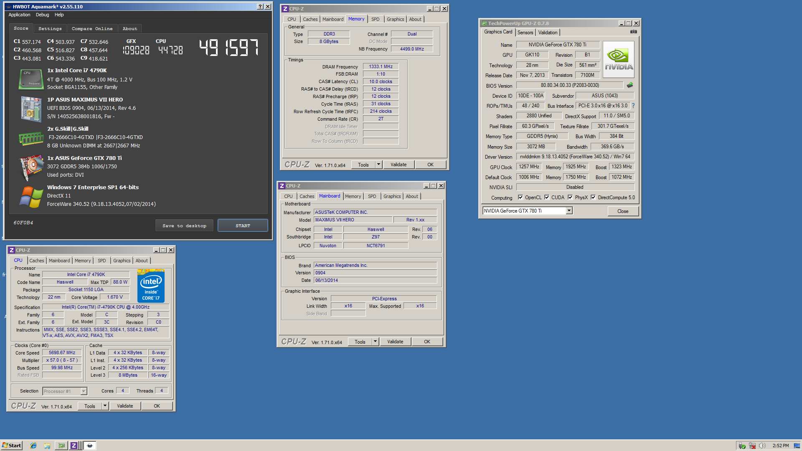Click Validate in CPU-Z Memory window
The width and height of the screenshot is (802, 451).
[x=398, y=165]
